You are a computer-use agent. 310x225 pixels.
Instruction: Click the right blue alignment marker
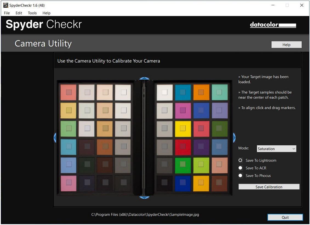234,138
